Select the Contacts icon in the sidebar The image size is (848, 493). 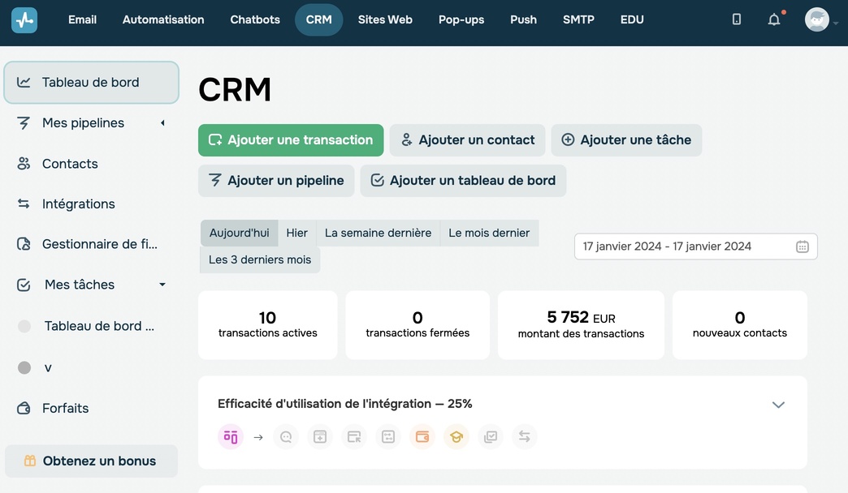(24, 163)
